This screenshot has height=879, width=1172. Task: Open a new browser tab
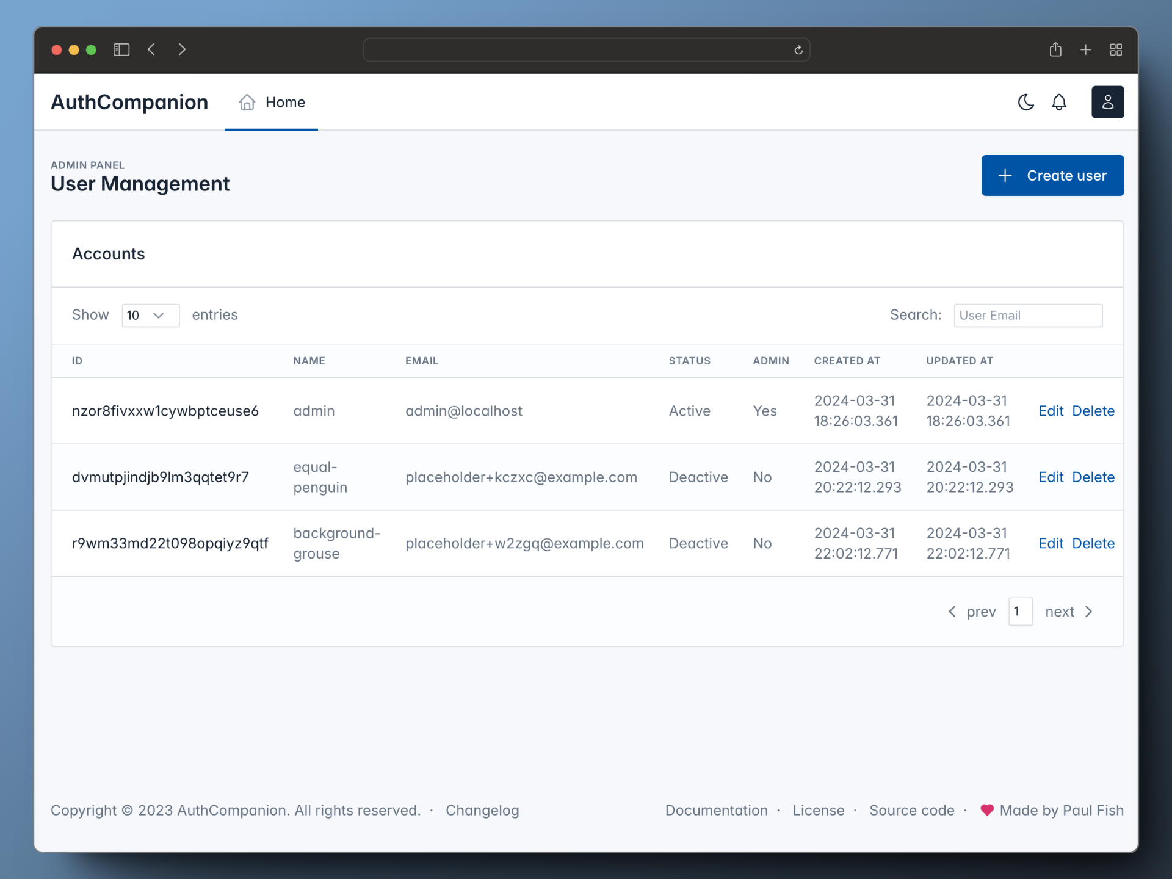pyautogui.click(x=1085, y=49)
